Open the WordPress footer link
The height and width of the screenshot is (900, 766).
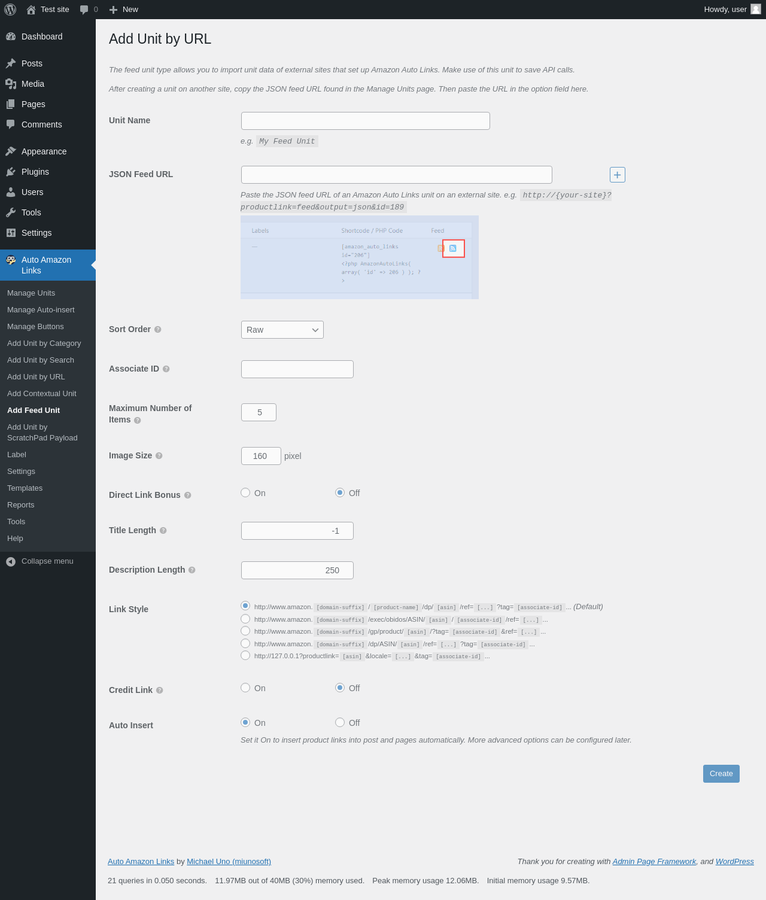pyautogui.click(x=734, y=862)
